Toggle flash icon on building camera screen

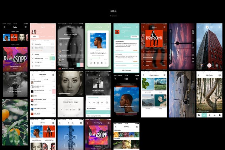207,27
